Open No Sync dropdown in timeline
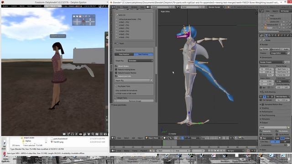This screenshot has height=164, width=292. tap(235, 151)
